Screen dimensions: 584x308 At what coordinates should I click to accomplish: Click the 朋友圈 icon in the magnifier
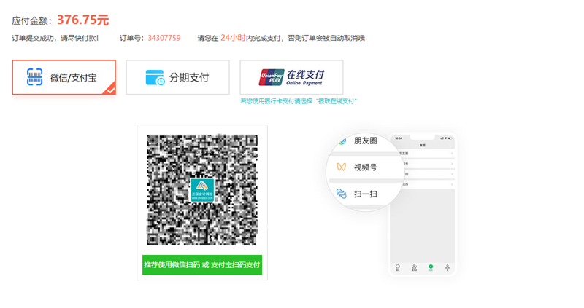pyautogui.click(x=341, y=141)
